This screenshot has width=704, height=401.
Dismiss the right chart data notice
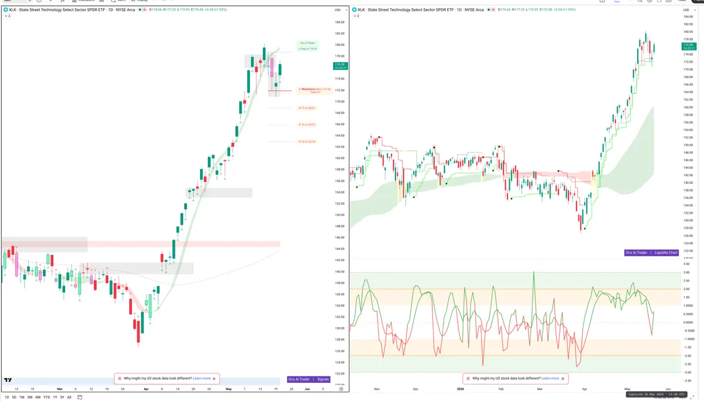(563, 379)
